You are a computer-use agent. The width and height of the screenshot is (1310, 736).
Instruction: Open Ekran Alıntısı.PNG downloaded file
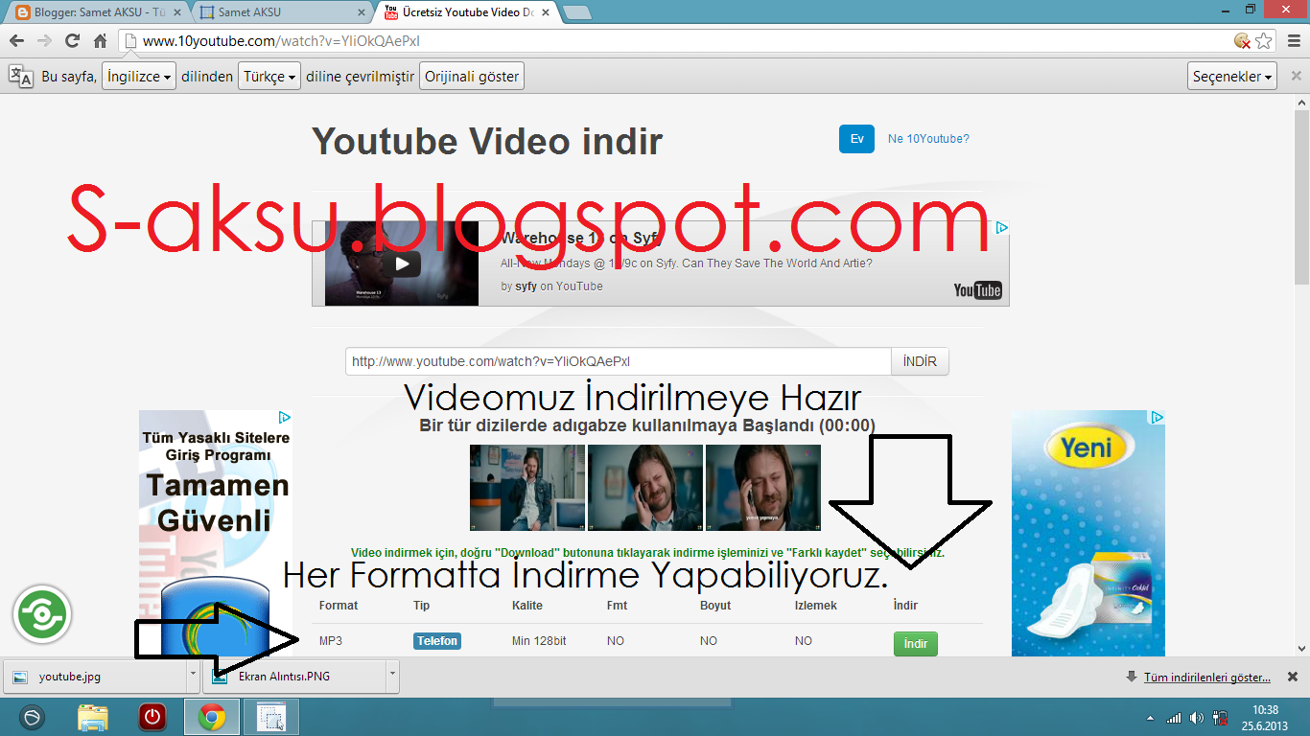294,676
